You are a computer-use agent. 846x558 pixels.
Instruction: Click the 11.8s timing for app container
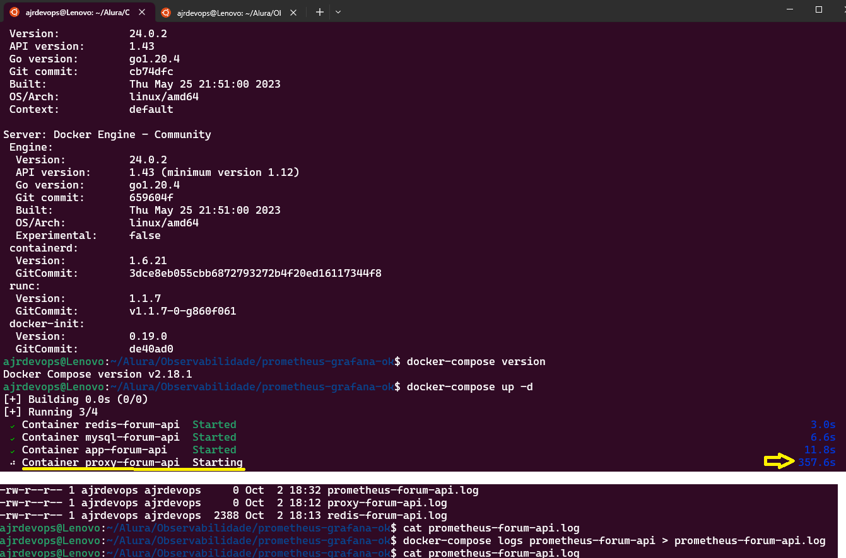tap(820, 450)
